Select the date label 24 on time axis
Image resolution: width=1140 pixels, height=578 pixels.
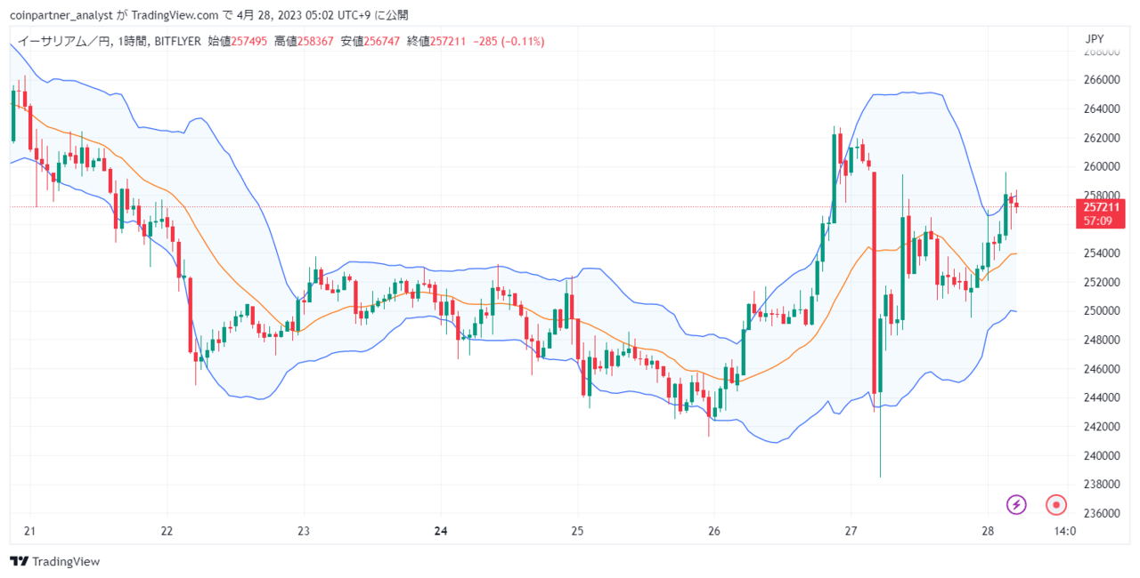(x=440, y=532)
